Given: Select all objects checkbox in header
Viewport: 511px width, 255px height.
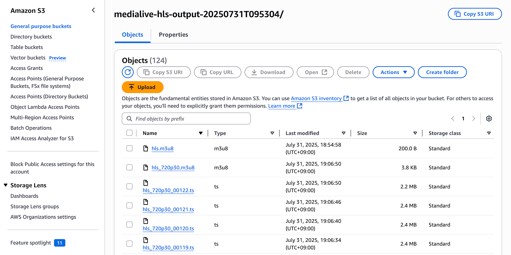Looking at the screenshot, I should (x=130, y=133).
